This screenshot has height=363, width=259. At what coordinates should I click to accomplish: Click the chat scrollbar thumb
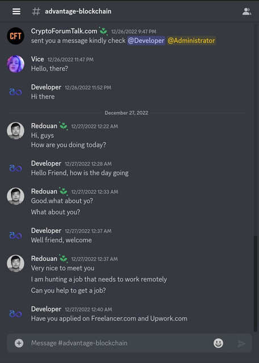256,284
